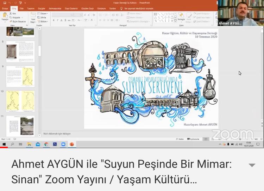
Task: Expand the Düzen layout dropdown
Action: click(x=44, y=14)
